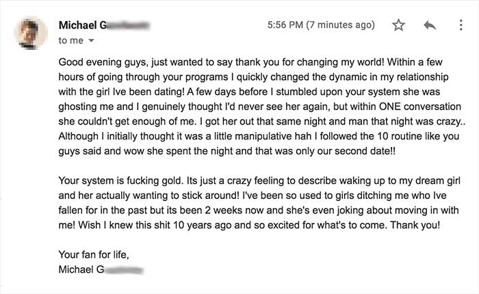Click the reply arrow icon

[x=430, y=25]
